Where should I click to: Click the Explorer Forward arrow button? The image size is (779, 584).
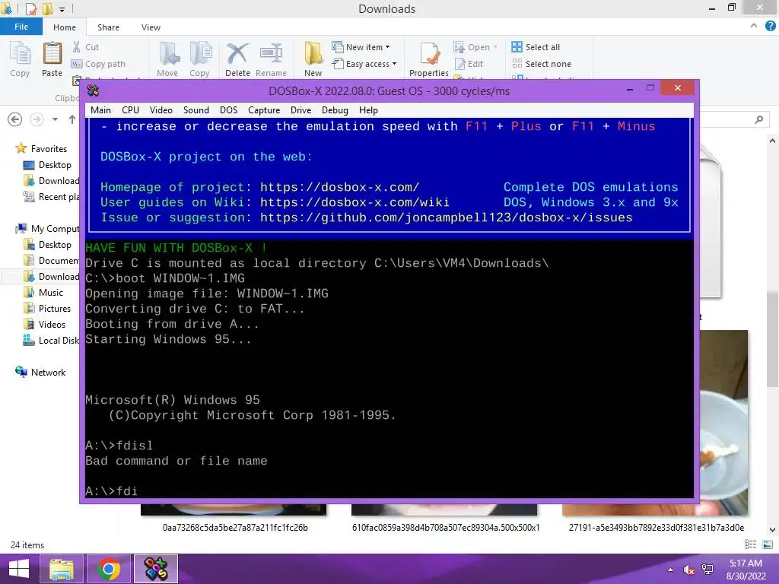[37, 119]
